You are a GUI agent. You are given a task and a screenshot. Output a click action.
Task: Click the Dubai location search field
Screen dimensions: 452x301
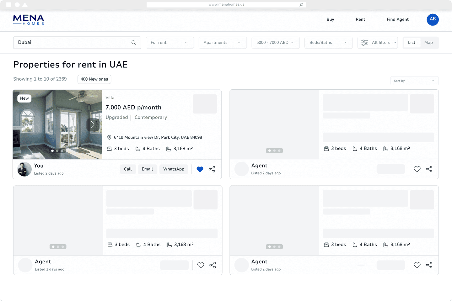coord(72,43)
